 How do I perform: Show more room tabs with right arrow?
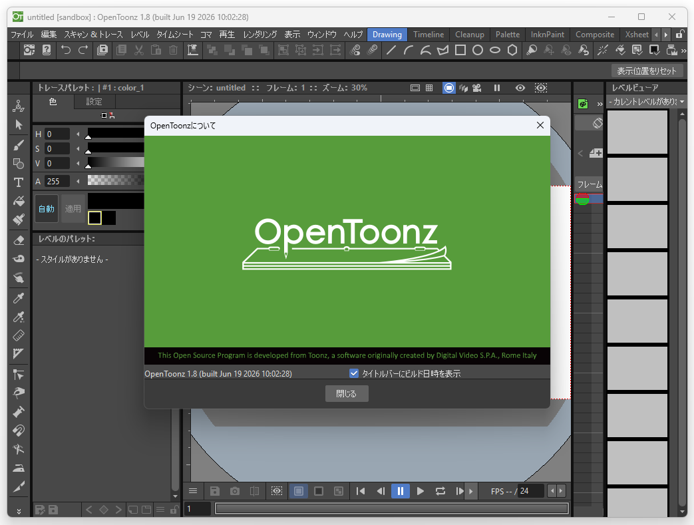665,34
